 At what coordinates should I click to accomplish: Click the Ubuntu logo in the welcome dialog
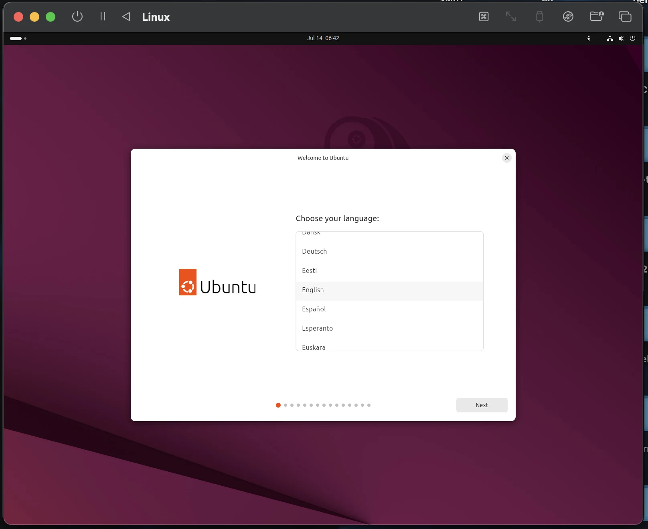coord(217,283)
